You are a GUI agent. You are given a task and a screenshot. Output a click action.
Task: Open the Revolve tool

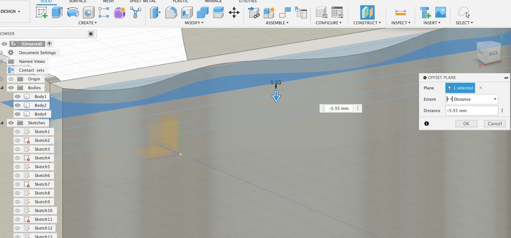pos(73,13)
